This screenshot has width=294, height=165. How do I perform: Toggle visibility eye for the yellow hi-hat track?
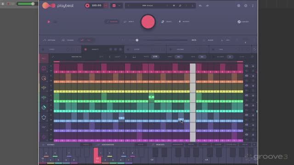[x=247, y=86]
